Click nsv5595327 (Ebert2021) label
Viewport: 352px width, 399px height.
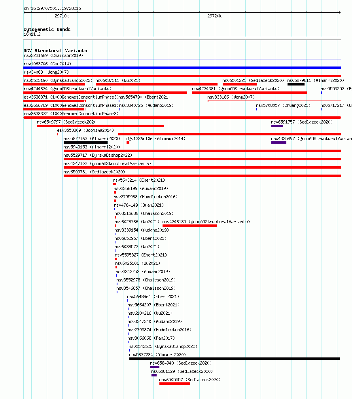pyautogui.click(x=141, y=255)
